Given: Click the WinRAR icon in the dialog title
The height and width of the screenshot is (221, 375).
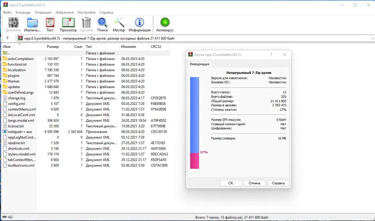Looking at the screenshot, I should pos(190,54).
